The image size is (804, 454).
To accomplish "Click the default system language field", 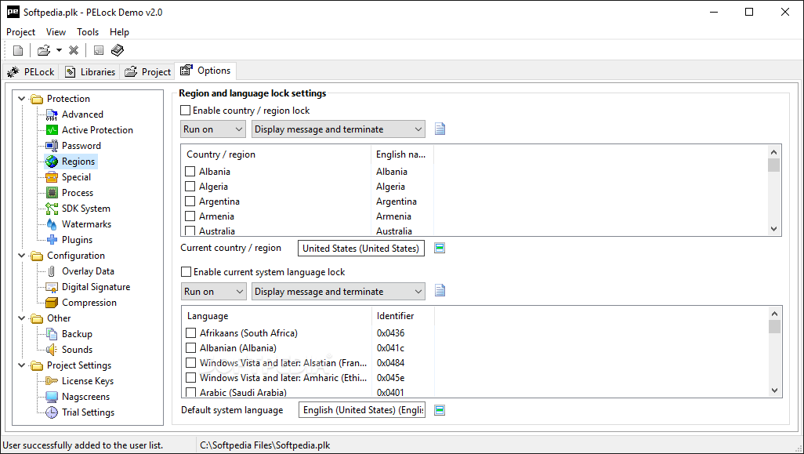I will click(362, 410).
